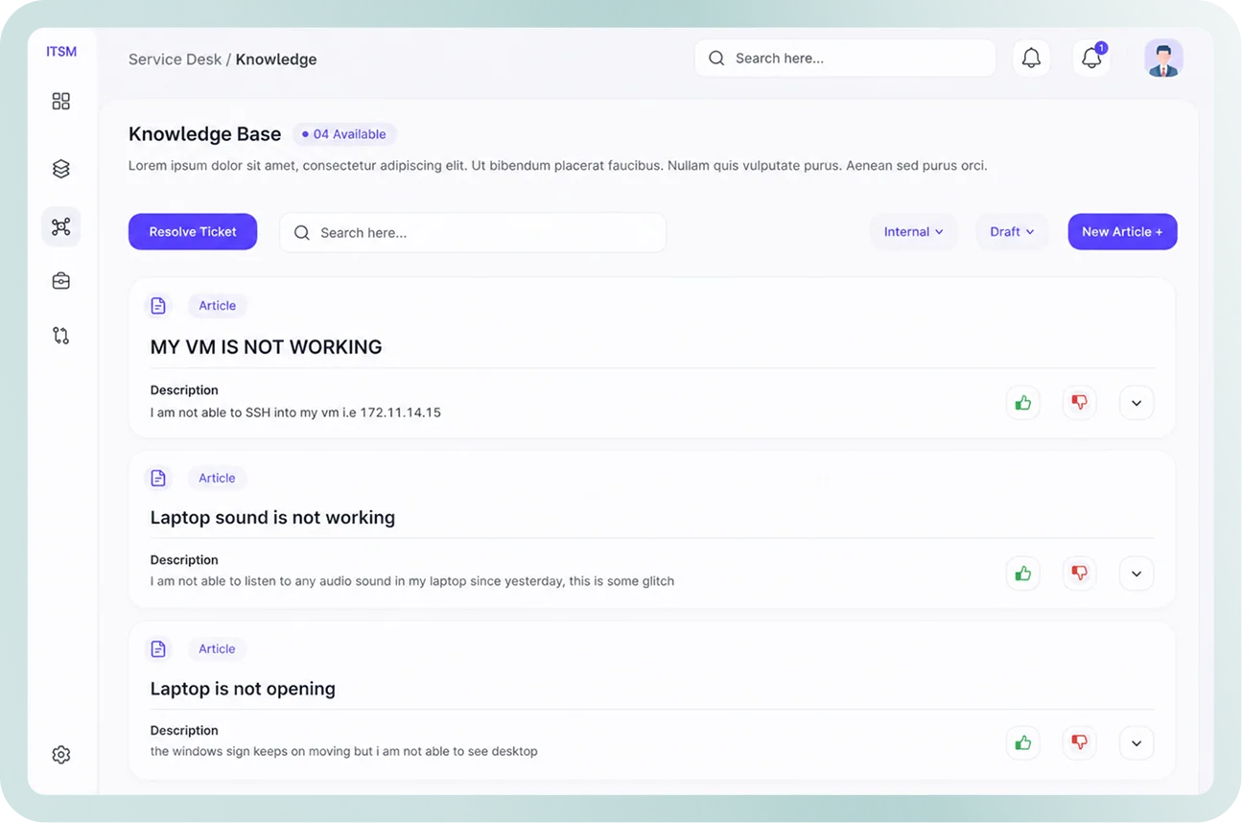This screenshot has width=1242, height=823.
Task: Go to Service Desk breadcrumb
Action: 176,59
